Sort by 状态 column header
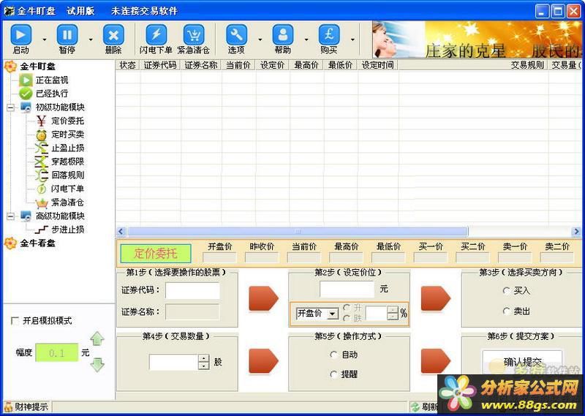Screen dimensions: 585x416 point(127,65)
